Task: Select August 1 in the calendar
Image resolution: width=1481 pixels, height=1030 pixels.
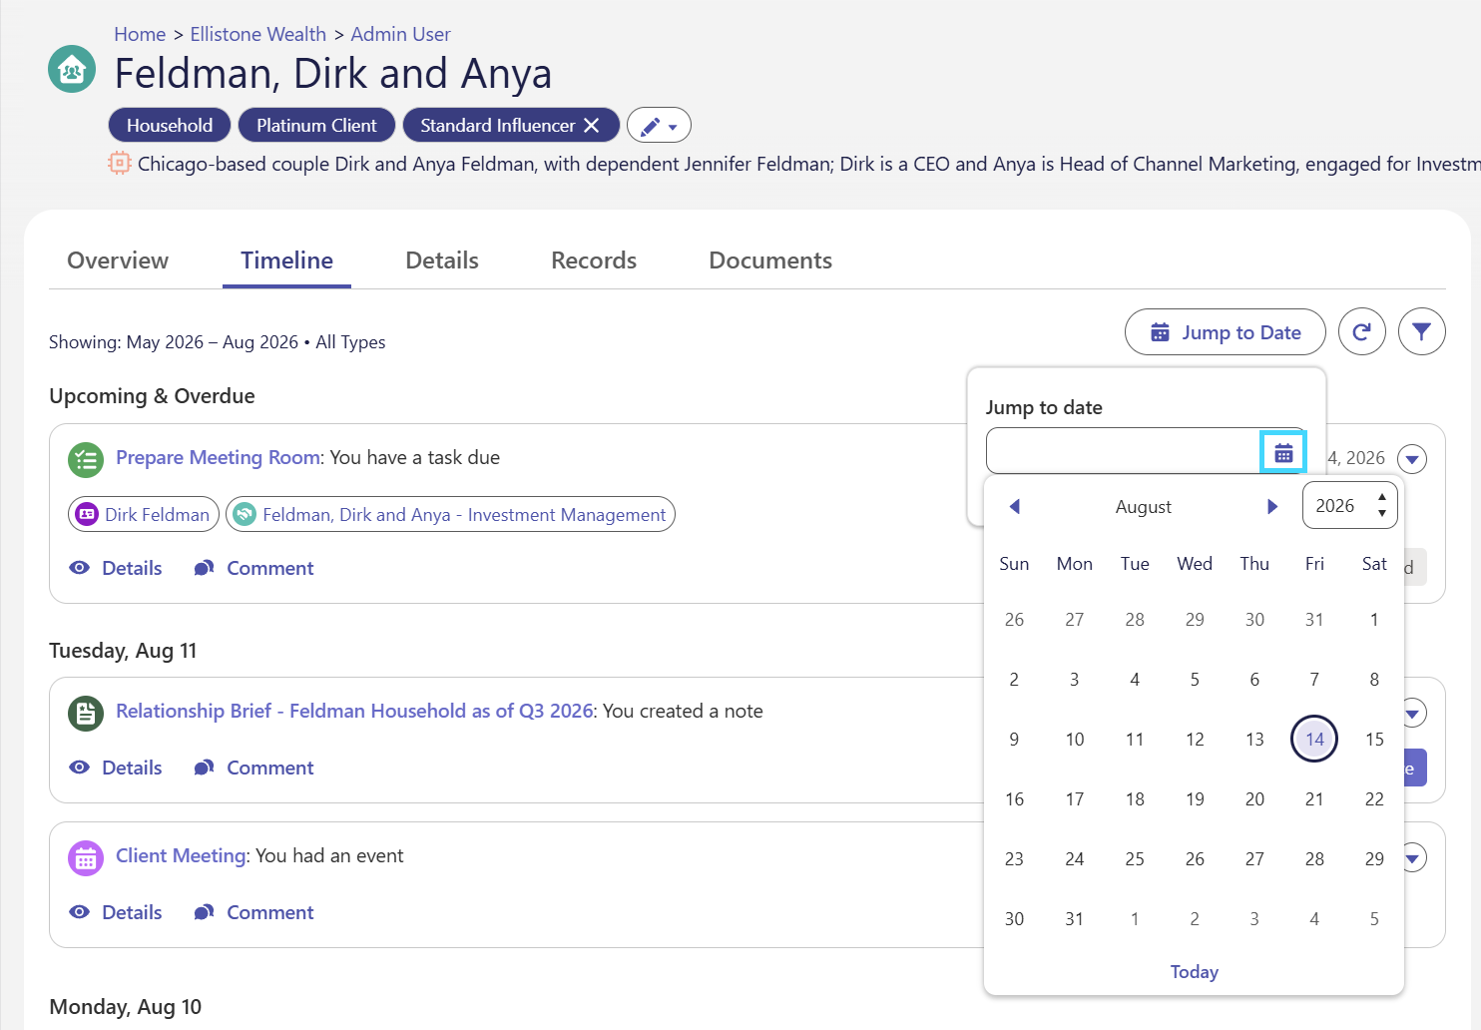Action: (1374, 620)
